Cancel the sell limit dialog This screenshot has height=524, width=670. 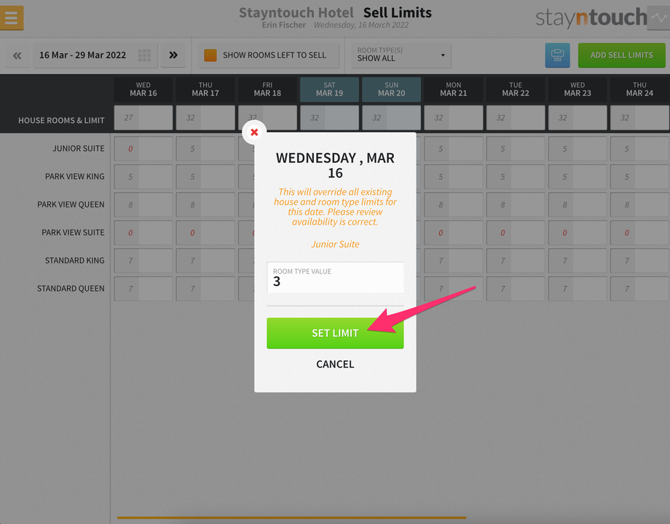tap(335, 365)
